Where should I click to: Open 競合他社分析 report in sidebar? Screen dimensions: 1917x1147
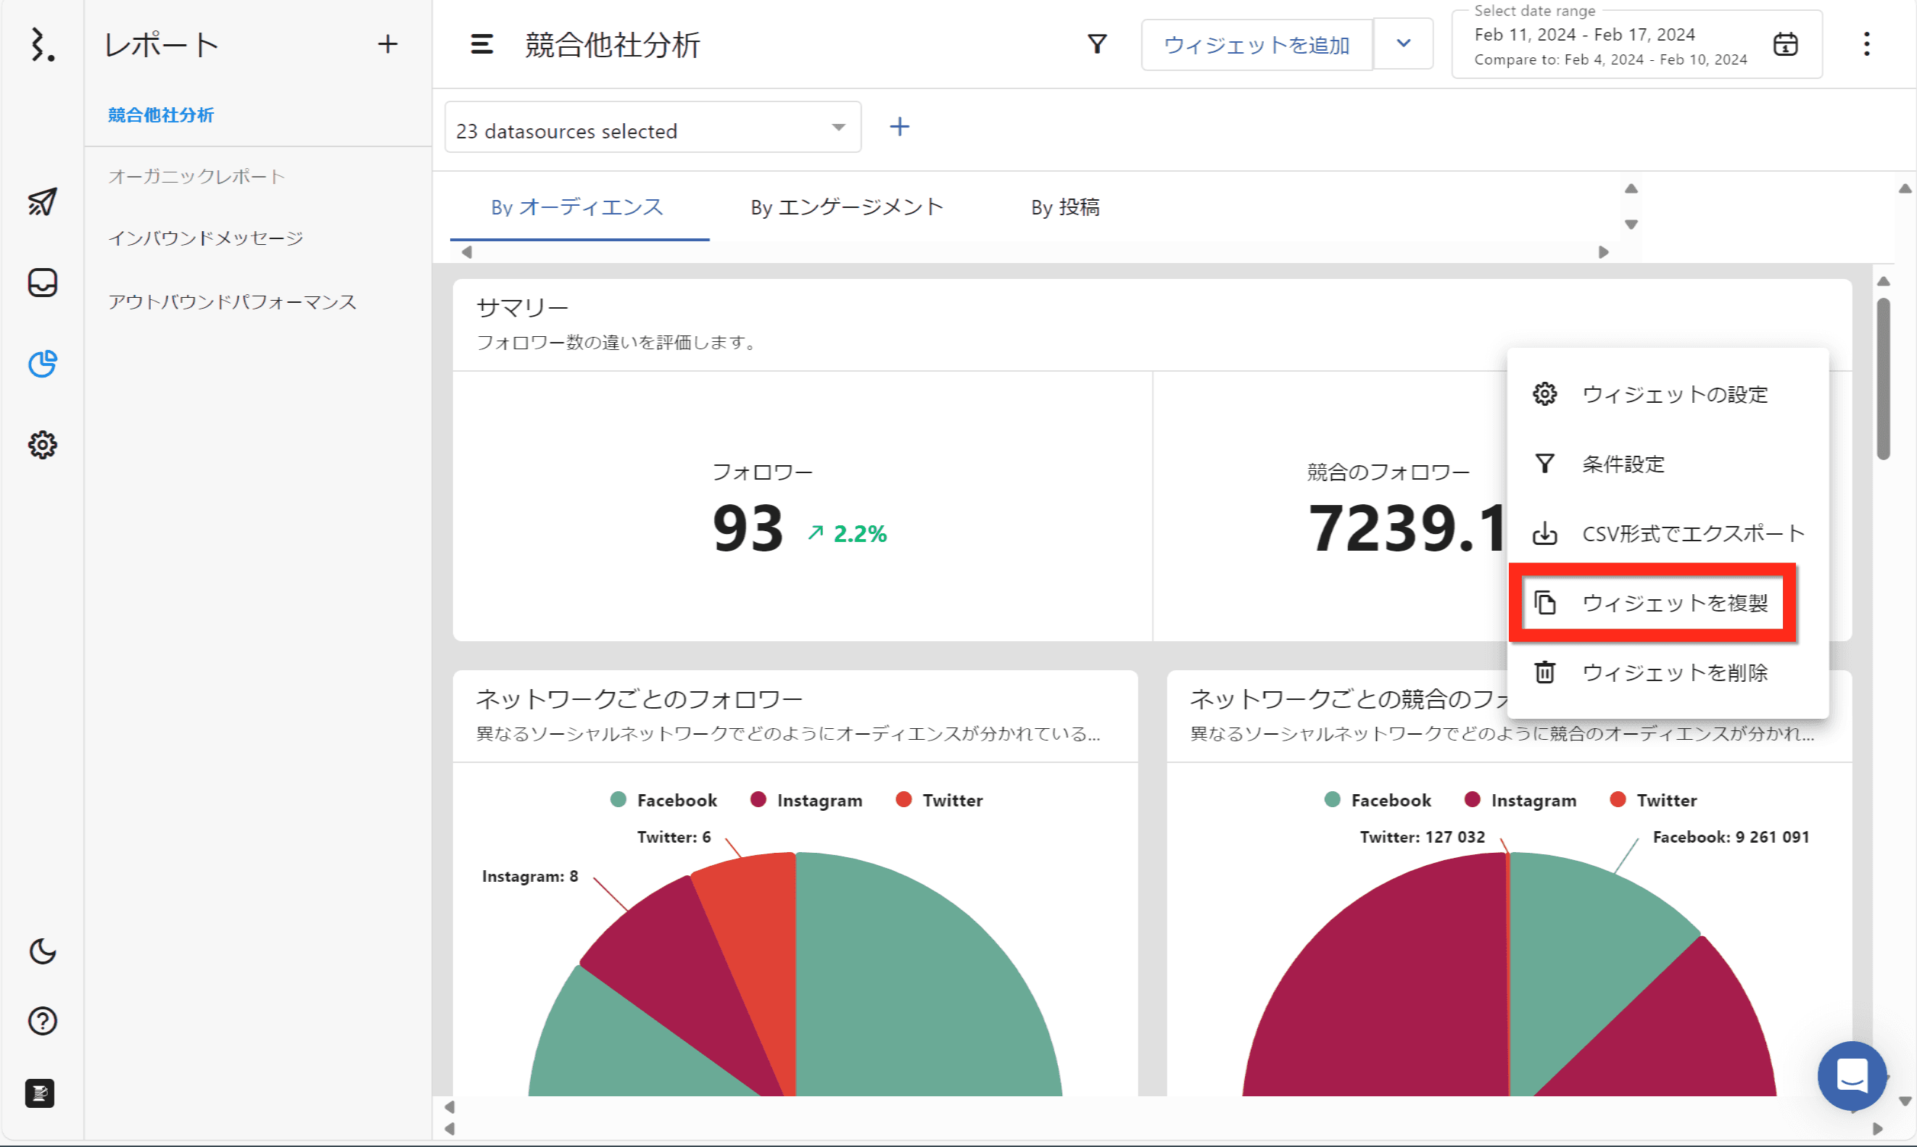[161, 114]
